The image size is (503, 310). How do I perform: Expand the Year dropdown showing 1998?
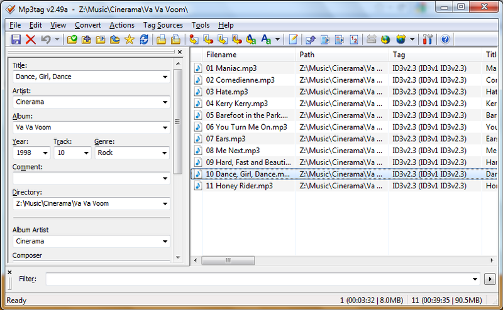(x=45, y=153)
